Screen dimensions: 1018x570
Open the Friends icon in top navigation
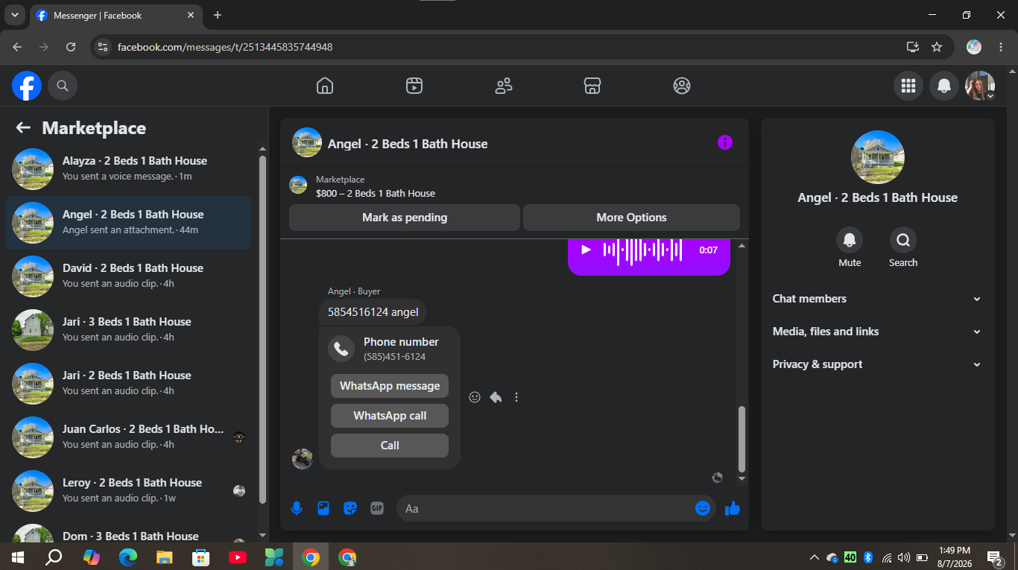pos(504,86)
